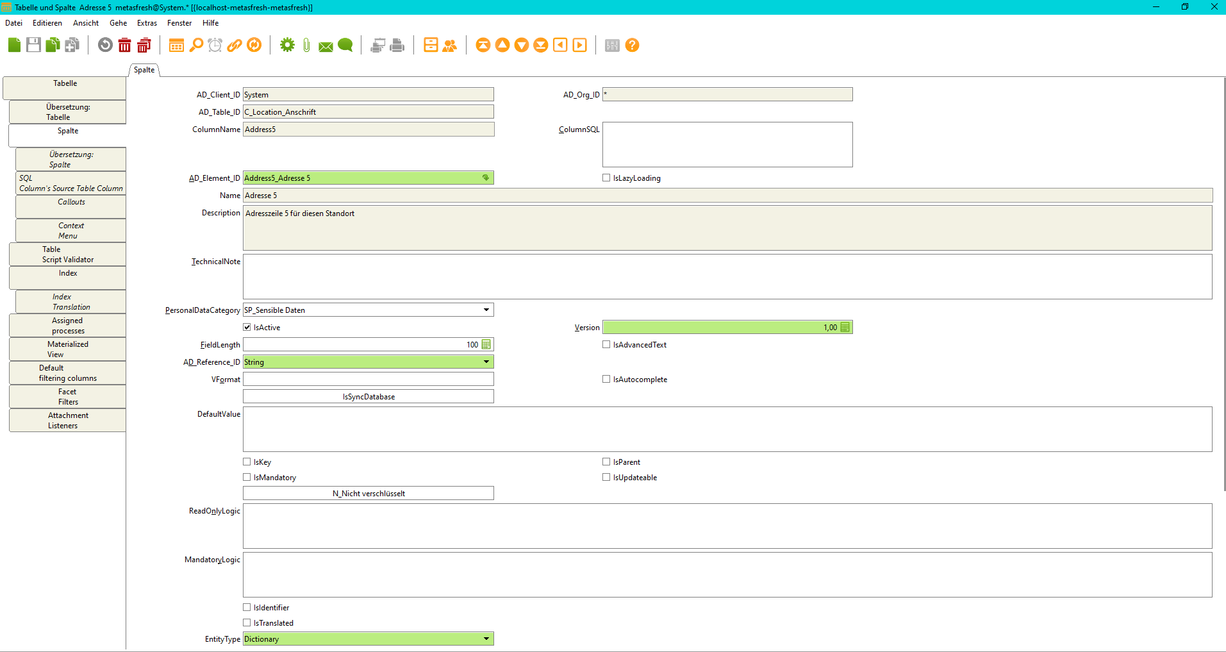Uncheck the IsActive checkbox
1226x652 pixels.
pos(247,327)
